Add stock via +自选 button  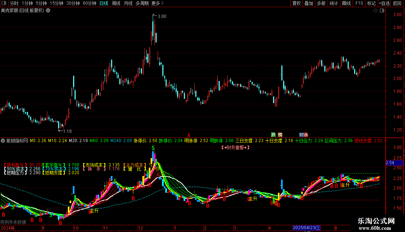(x=384, y=3)
